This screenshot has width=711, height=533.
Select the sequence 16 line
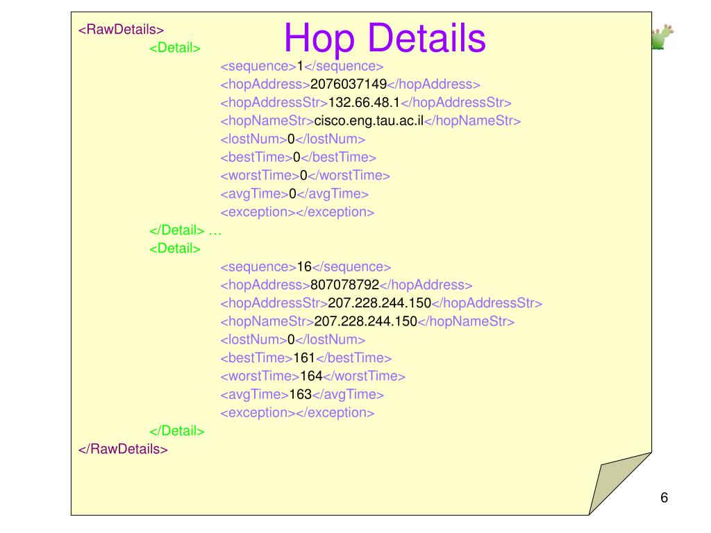pyautogui.click(x=306, y=267)
